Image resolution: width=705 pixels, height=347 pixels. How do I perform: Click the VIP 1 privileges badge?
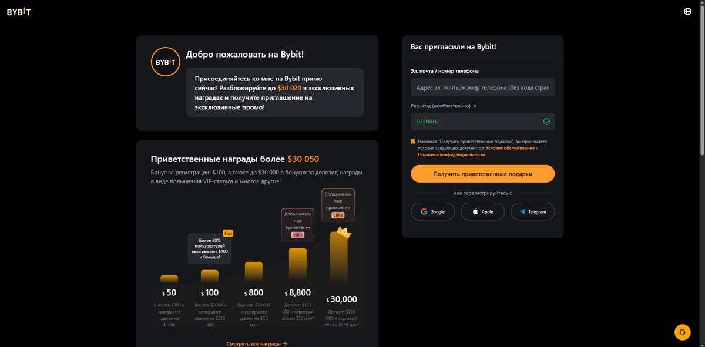pos(298,235)
